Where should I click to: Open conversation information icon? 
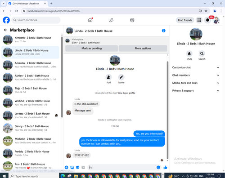coord(163,31)
